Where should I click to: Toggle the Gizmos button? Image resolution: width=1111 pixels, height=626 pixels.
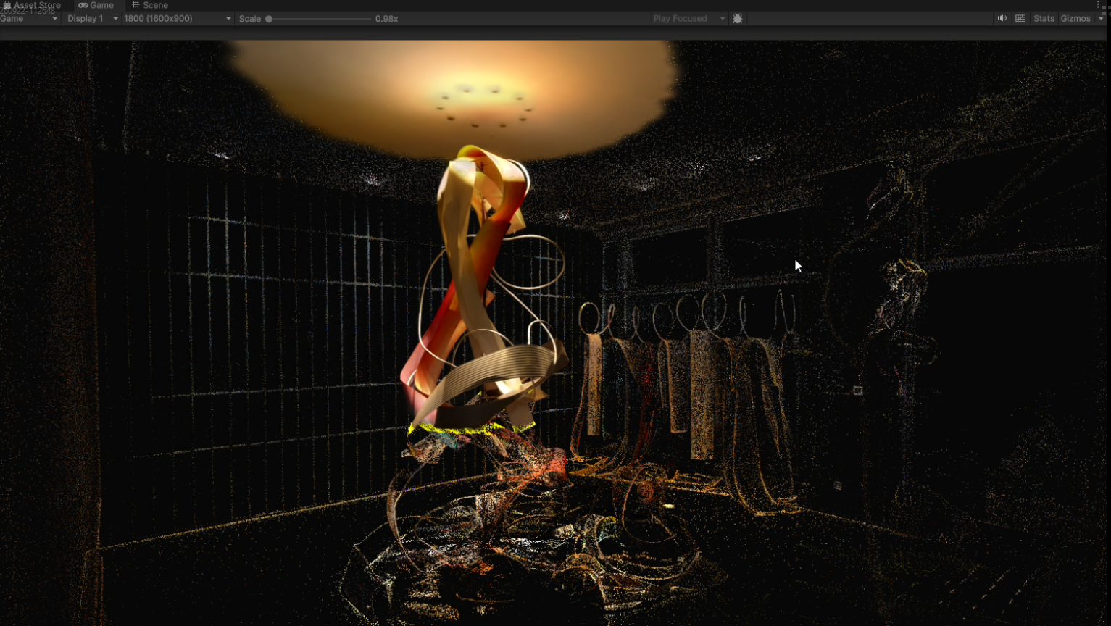[1075, 19]
